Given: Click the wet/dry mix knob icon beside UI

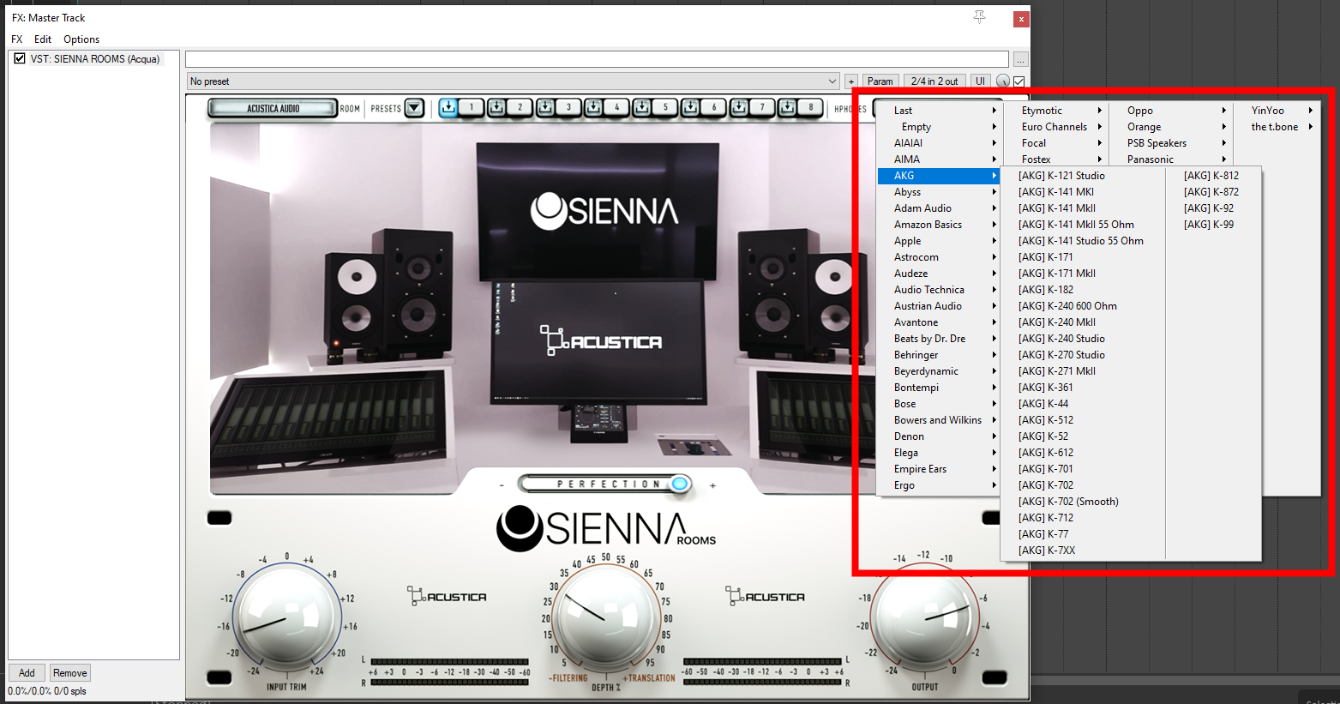Looking at the screenshot, I should tap(1002, 81).
